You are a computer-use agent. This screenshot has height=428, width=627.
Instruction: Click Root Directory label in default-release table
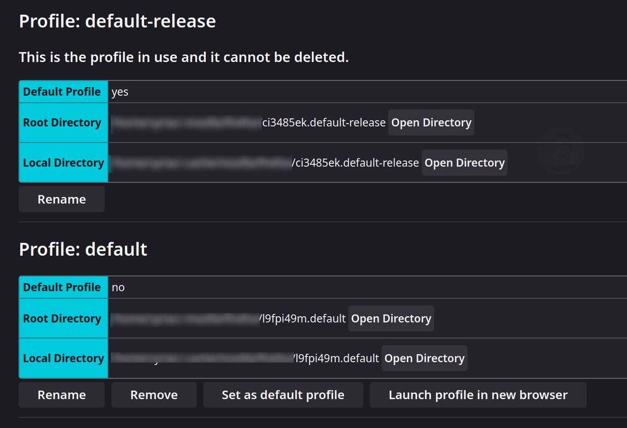coord(64,123)
